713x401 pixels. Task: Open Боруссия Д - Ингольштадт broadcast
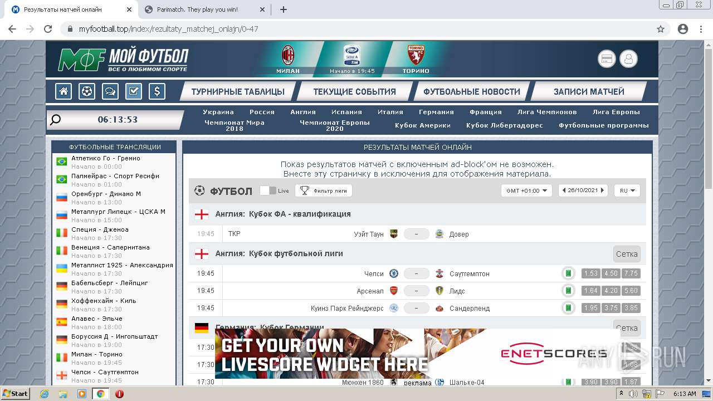[115, 336]
